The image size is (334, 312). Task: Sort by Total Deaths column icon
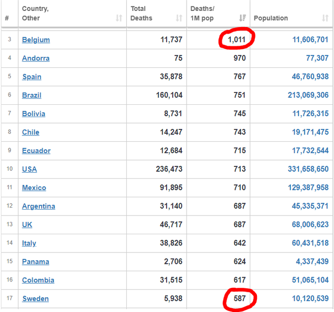coord(179,18)
